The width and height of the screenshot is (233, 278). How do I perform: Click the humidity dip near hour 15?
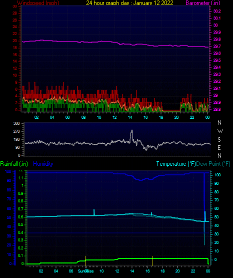pyautogui.click(x=141, y=180)
